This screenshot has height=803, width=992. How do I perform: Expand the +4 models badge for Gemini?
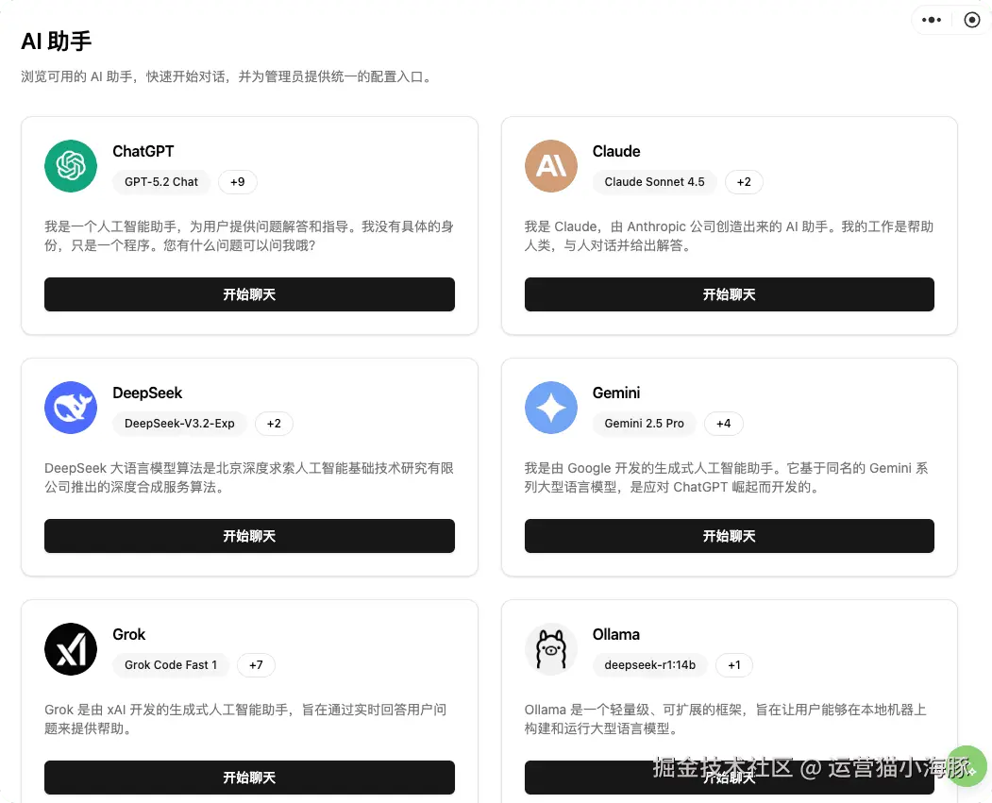[724, 424]
